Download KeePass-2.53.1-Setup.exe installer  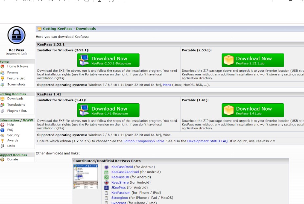(108, 60)
